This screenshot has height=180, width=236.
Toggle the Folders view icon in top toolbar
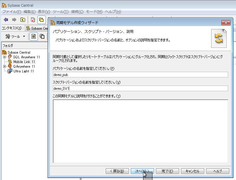click(x=41, y=20)
